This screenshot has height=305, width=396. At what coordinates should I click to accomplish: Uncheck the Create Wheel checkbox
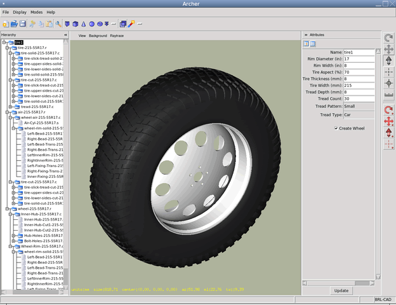(x=336, y=128)
